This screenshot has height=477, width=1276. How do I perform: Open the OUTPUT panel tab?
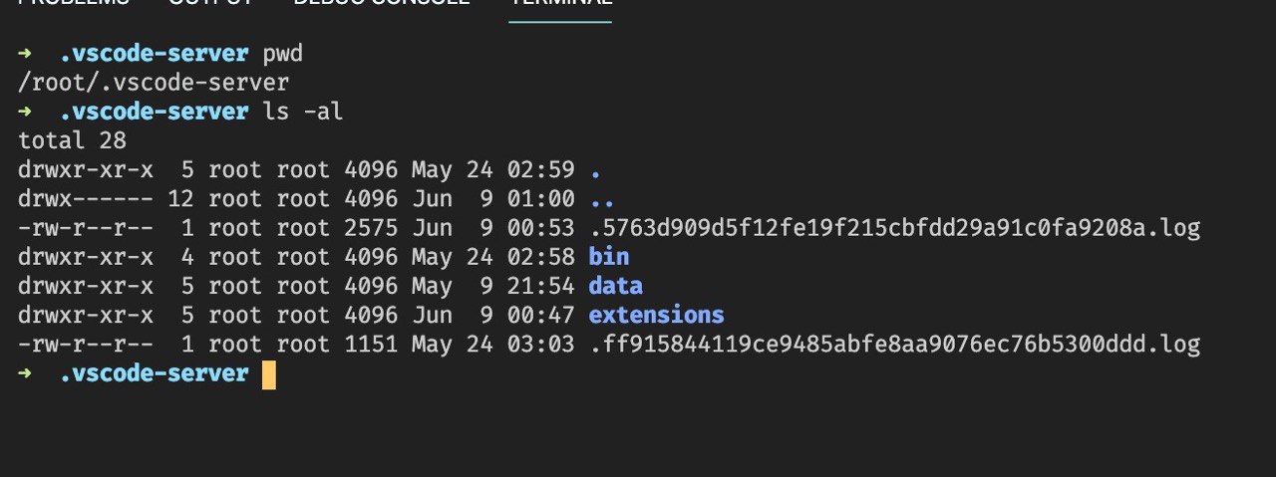coord(209,3)
